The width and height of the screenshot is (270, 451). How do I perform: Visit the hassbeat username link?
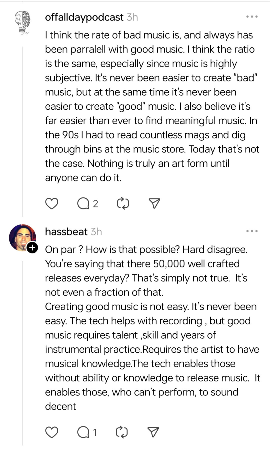coord(66,232)
